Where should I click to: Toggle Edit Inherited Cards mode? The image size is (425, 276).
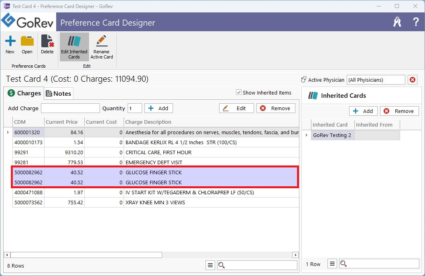[x=74, y=47]
